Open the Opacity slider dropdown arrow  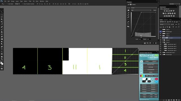(x=179, y=24)
